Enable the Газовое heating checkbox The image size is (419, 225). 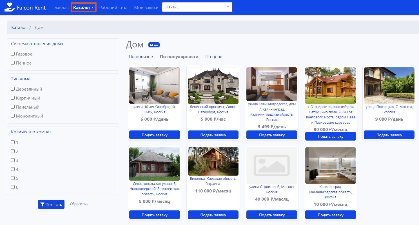(13, 54)
